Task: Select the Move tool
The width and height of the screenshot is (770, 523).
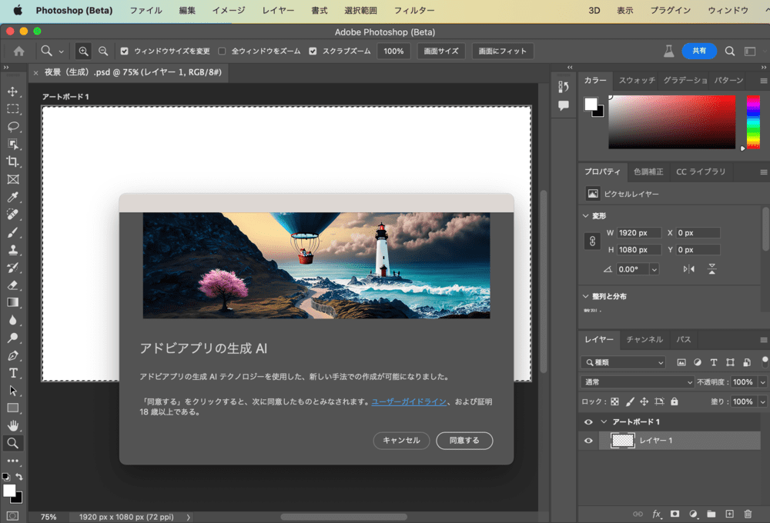Action: (x=13, y=92)
